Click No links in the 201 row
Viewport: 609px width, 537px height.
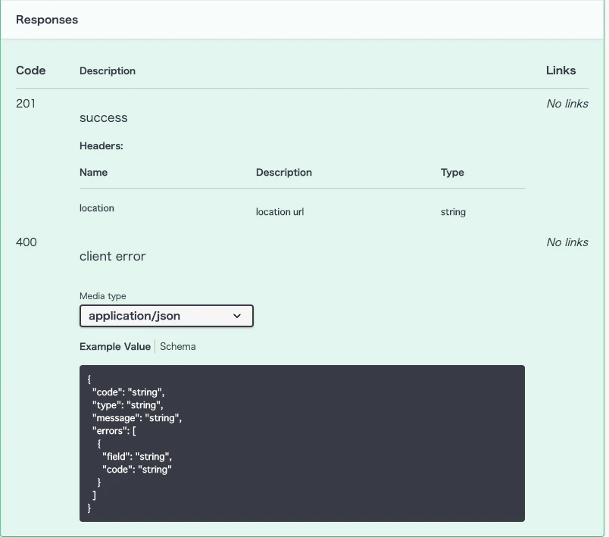tap(567, 104)
